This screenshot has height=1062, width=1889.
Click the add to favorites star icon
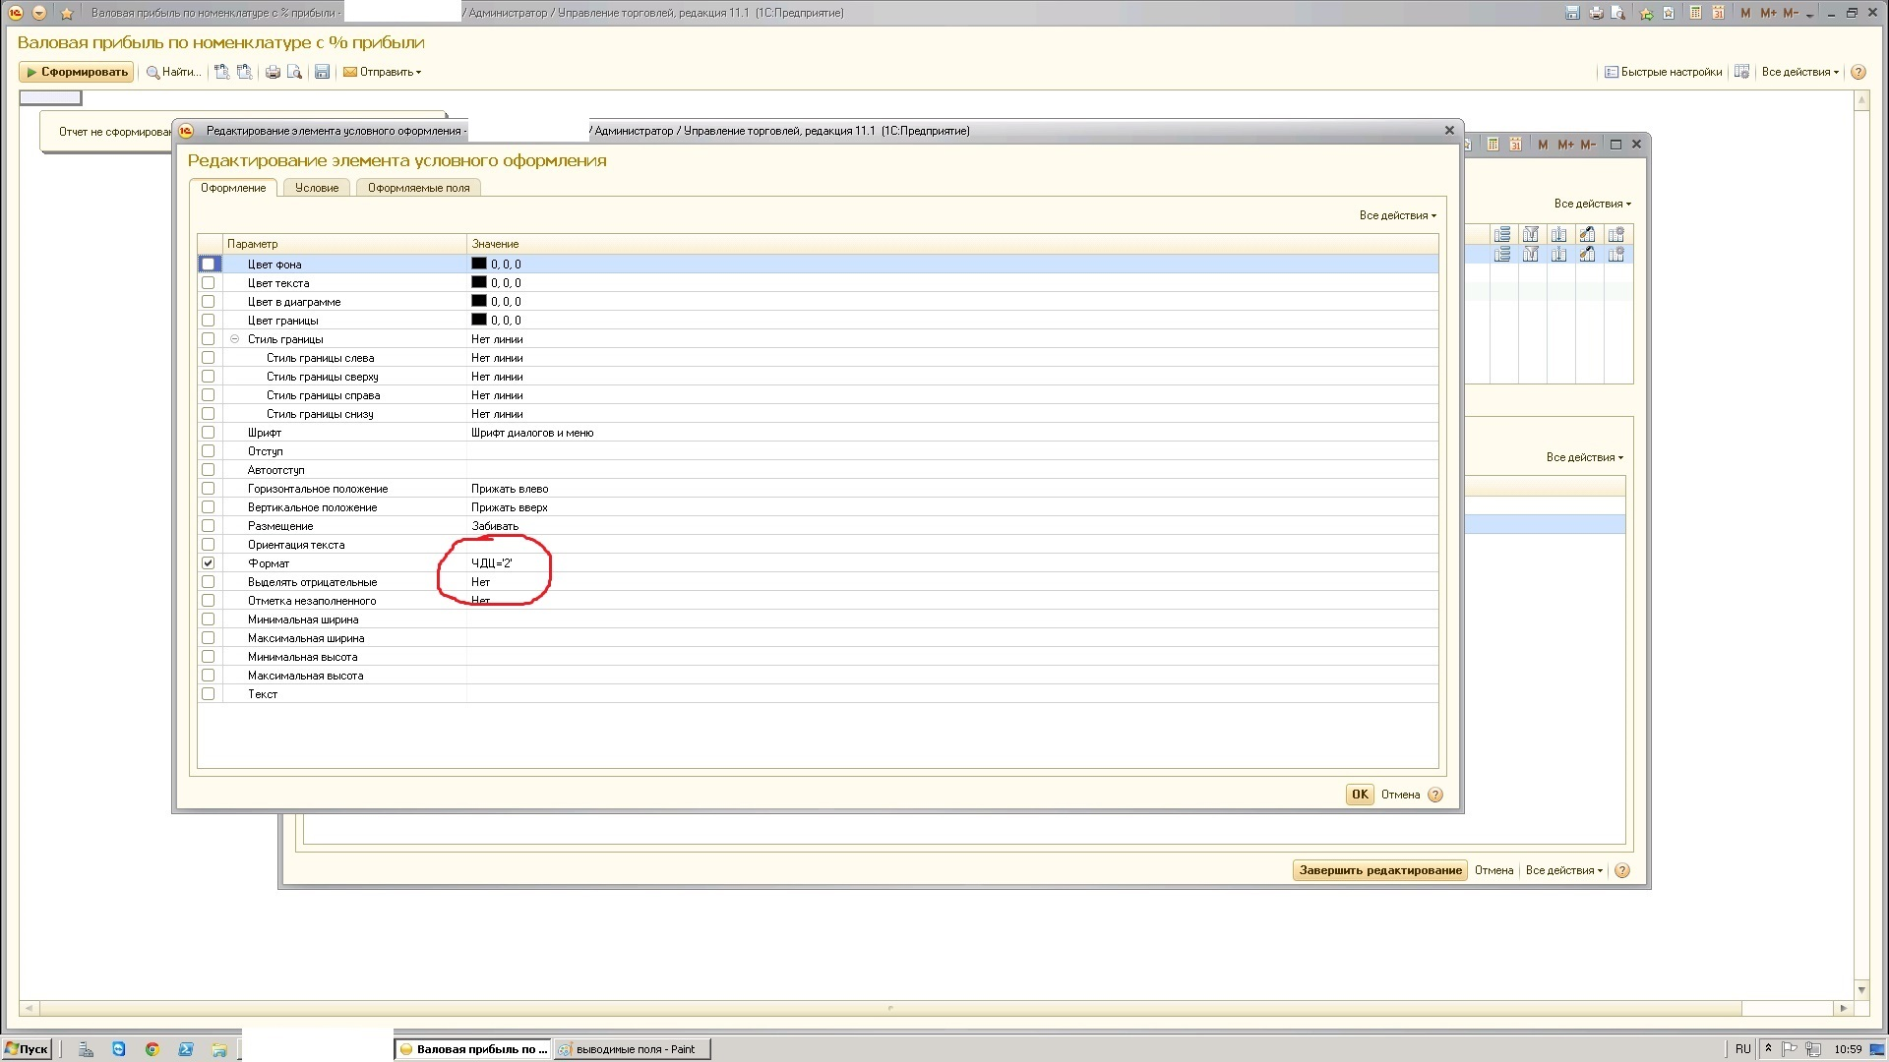(x=1646, y=13)
